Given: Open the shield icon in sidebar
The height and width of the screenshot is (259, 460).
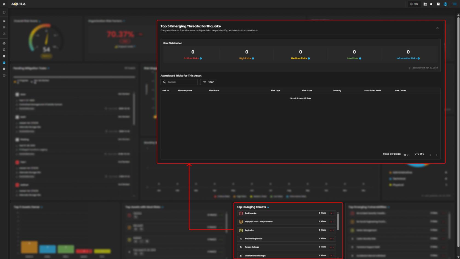Looking at the screenshot, I should coord(4,56).
